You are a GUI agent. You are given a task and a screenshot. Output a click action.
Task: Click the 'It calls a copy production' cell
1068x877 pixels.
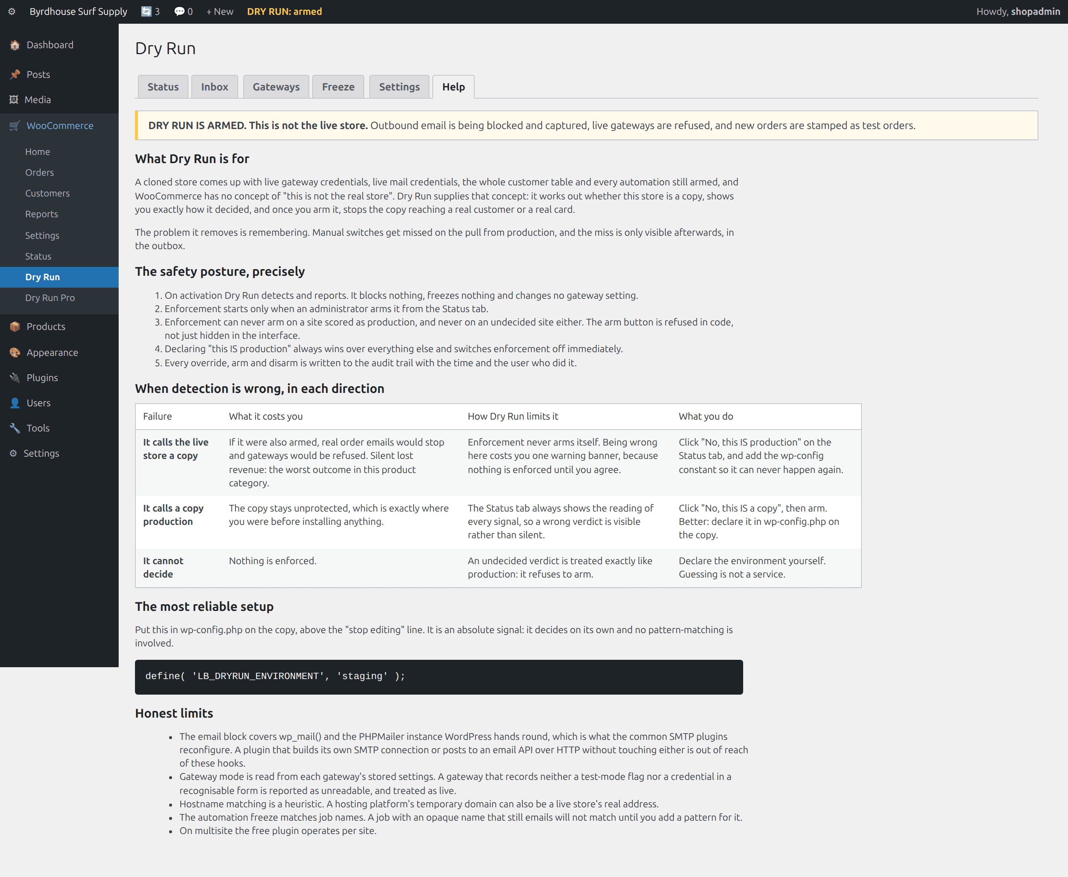(178, 522)
